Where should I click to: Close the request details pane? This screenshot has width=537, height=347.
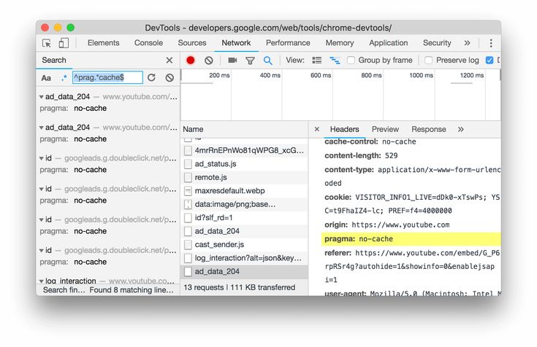(x=317, y=129)
